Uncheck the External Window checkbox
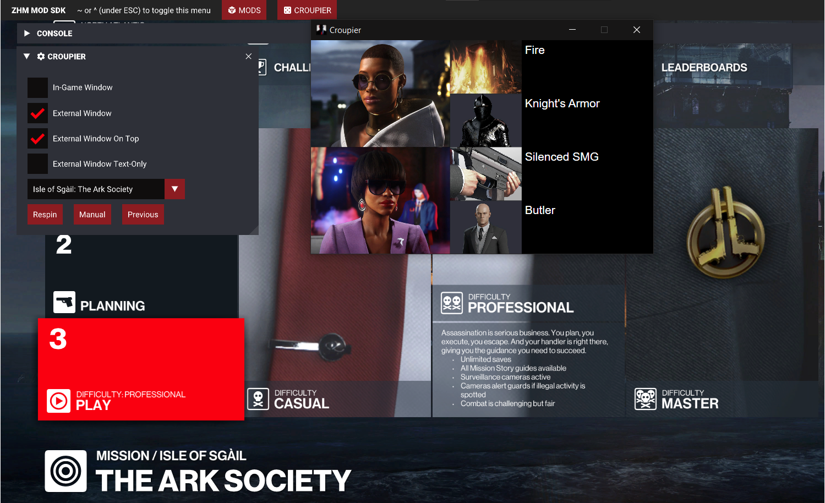825x503 pixels. 38,113
